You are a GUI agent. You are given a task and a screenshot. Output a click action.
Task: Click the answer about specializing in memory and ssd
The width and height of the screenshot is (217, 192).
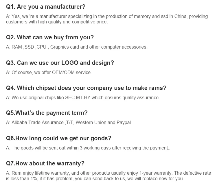pyautogui.click(x=107, y=16)
